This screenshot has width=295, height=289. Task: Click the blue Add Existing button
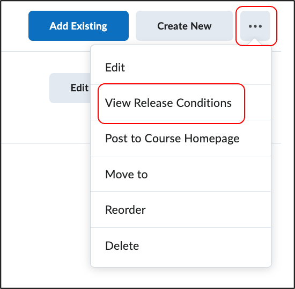[78, 26]
